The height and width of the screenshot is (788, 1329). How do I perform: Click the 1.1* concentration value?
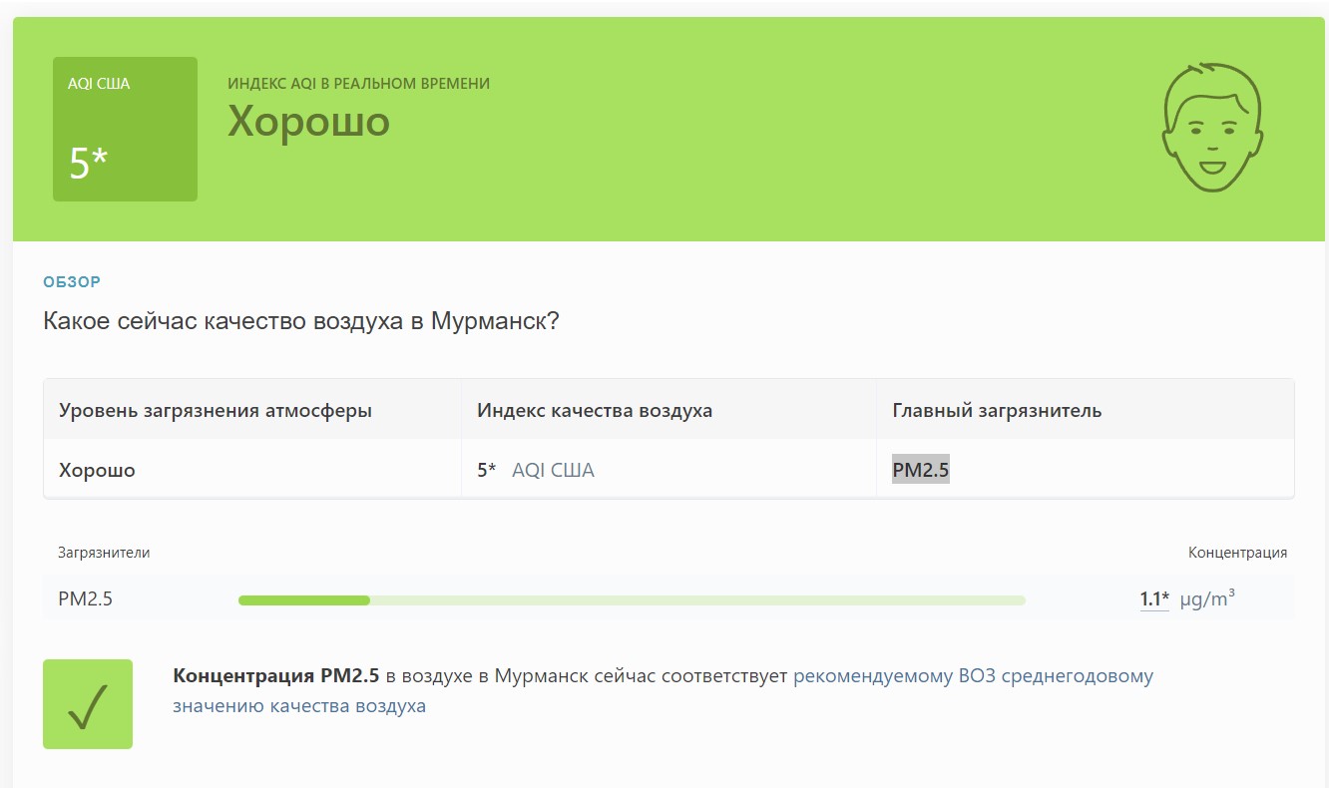click(x=1154, y=599)
